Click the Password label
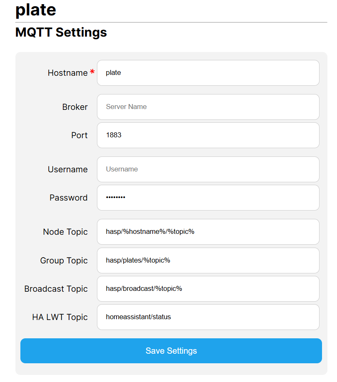 click(x=68, y=198)
